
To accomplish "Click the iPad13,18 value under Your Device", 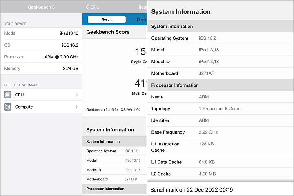I will point(69,33).
